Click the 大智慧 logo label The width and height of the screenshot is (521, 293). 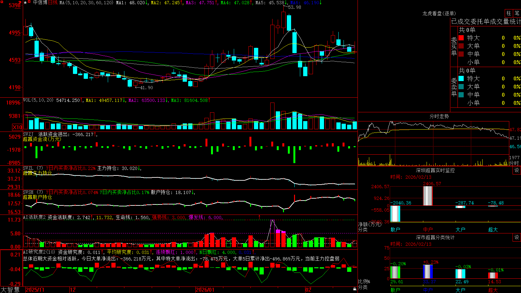pos(10,289)
